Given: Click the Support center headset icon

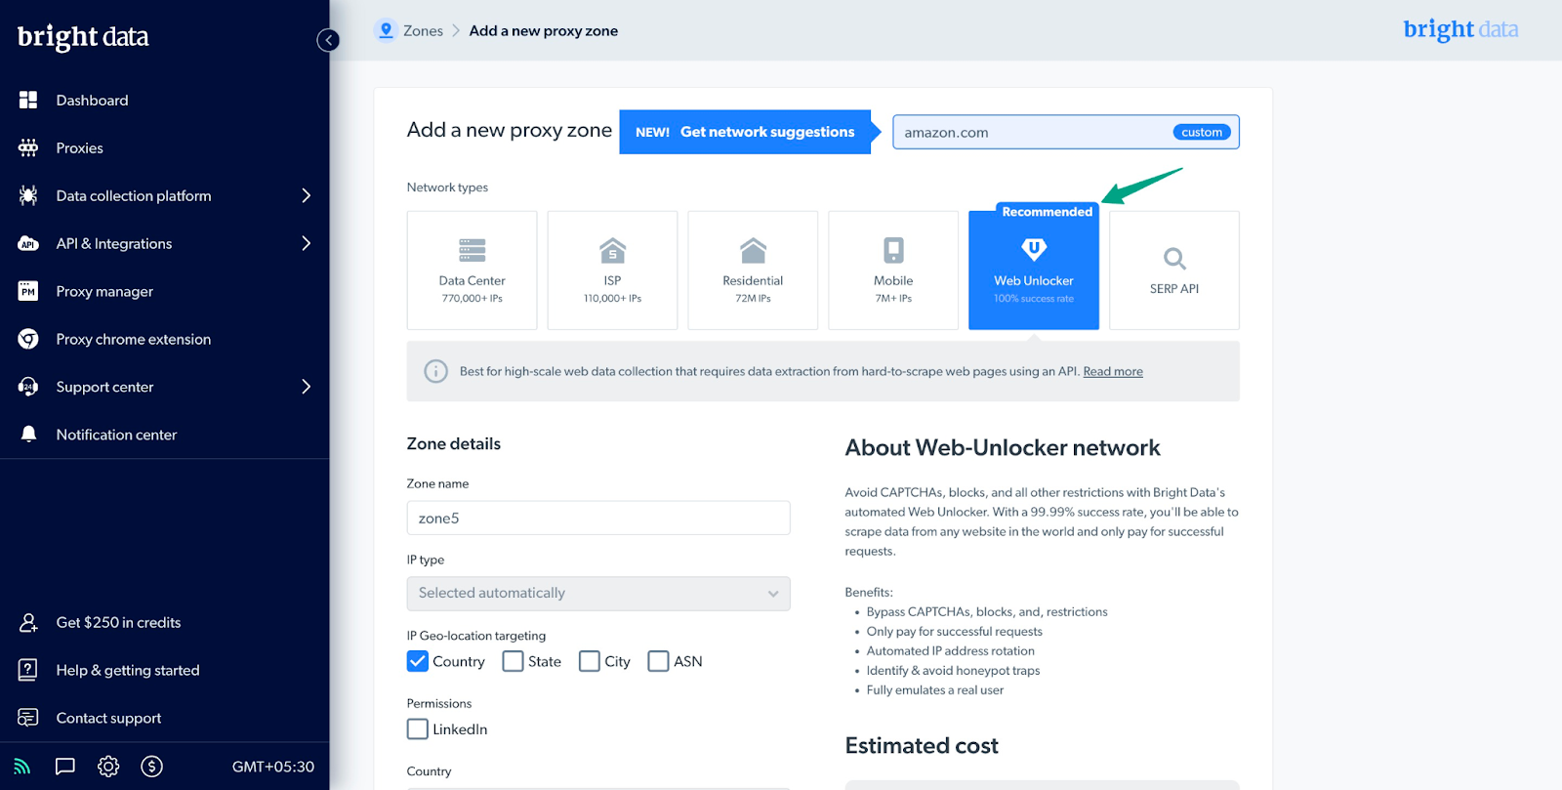Looking at the screenshot, I should tap(28, 387).
